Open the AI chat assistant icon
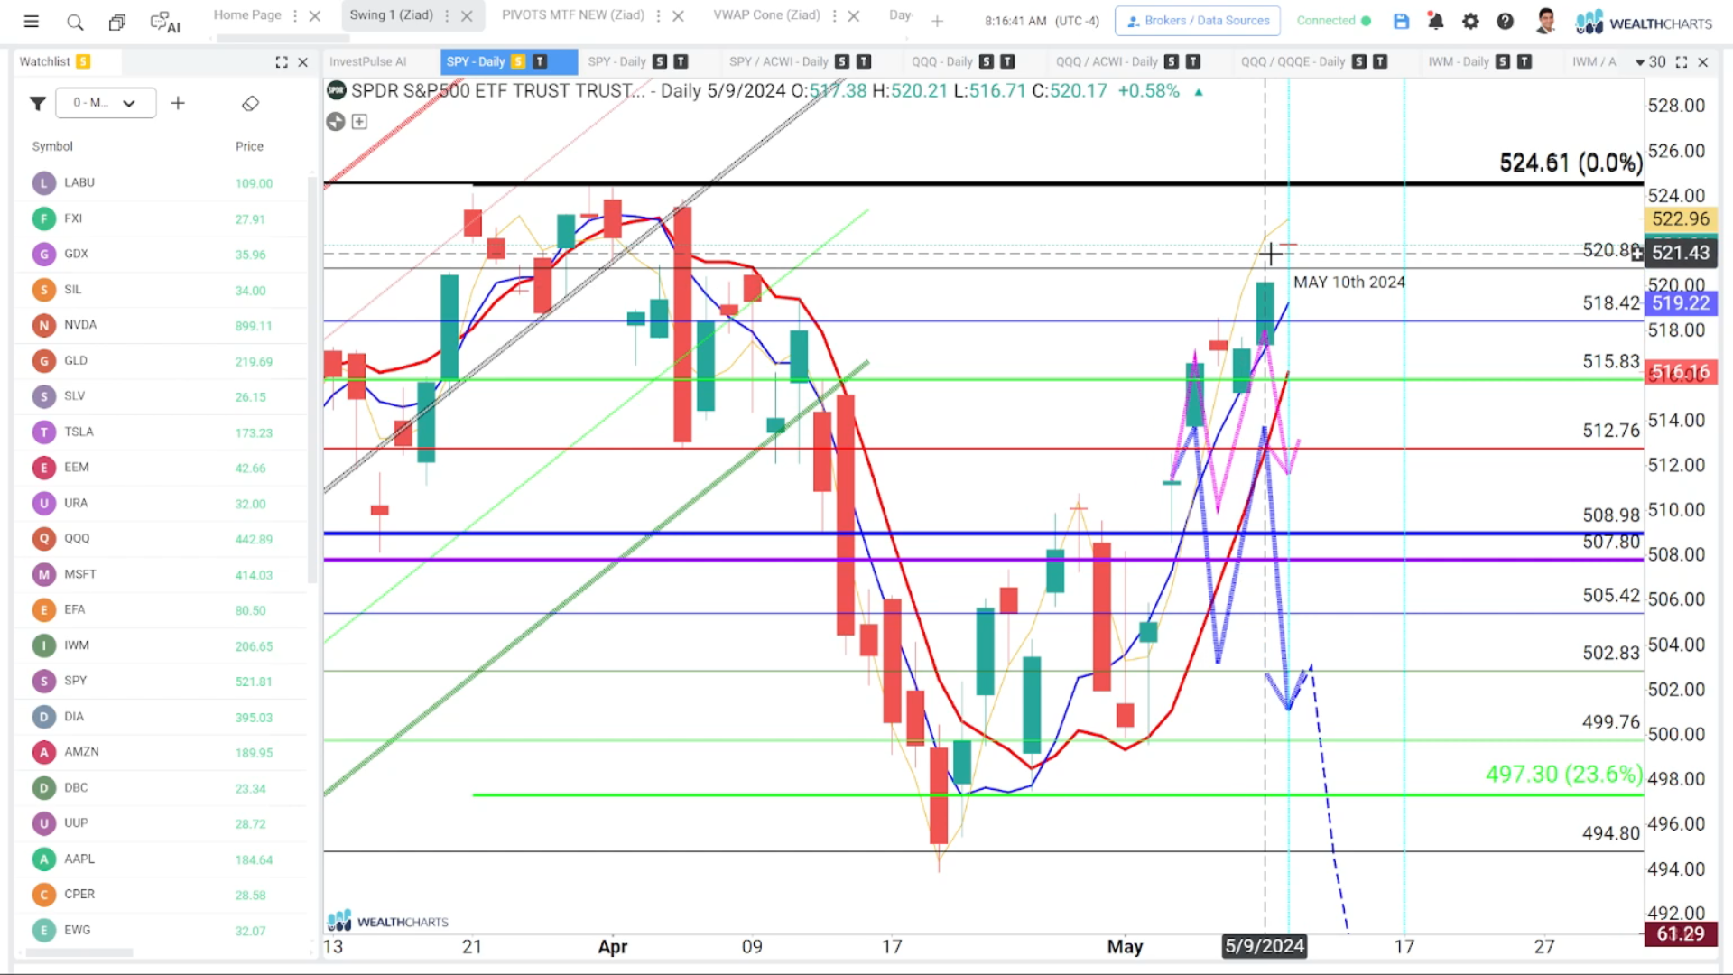Image resolution: width=1733 pixels, height=975 pixels. (165, 23)
